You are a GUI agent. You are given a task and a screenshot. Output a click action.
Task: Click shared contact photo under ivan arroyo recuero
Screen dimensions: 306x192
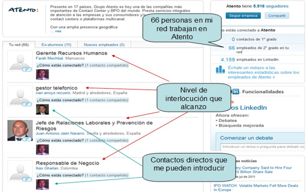(42, 109)
